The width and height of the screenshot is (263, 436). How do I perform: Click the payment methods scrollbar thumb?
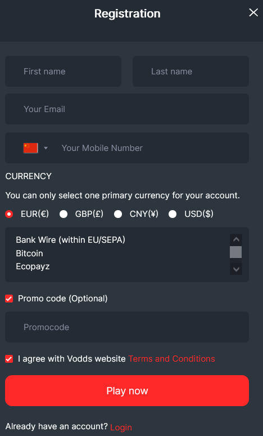(x=236, y=252)
